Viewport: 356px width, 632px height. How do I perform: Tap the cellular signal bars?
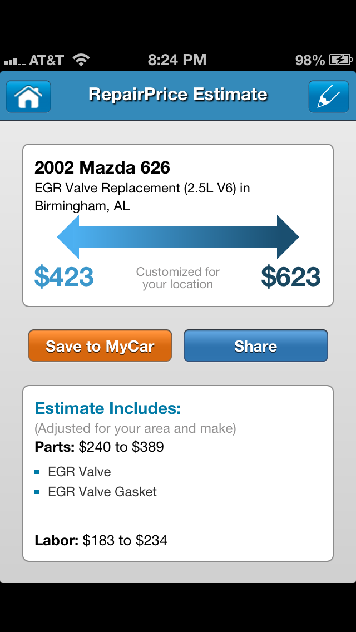14,61
